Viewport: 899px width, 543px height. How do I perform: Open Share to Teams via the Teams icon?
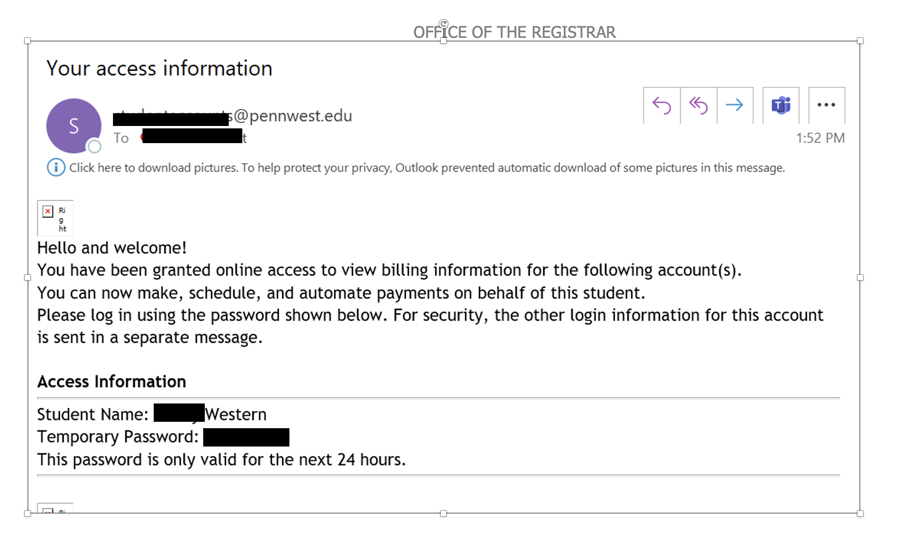pyautogui.click(x=781, y=105)
